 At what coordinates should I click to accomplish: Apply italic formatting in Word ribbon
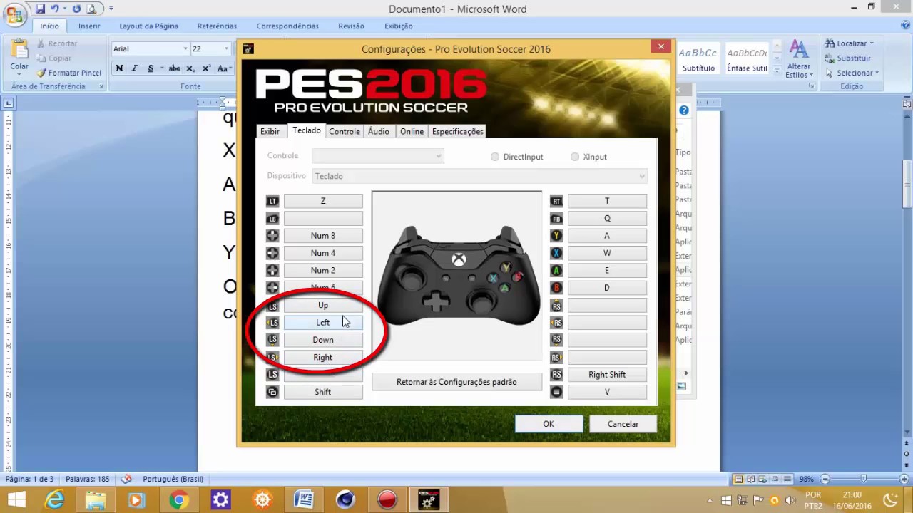pyautogui.click(x=134, y=68)
